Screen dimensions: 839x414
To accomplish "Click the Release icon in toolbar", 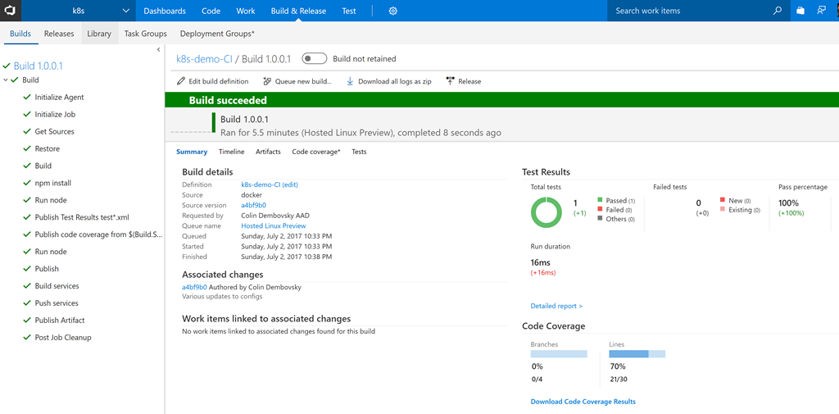I will pyautogui.click(x=450, y=82).
